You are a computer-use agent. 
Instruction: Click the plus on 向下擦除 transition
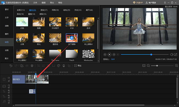point(72,38)
